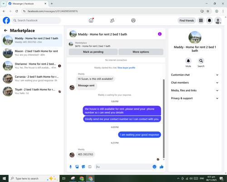Open Sherianne Home for rent conversation
Viewport: 227px width, 182px height.
32,66
